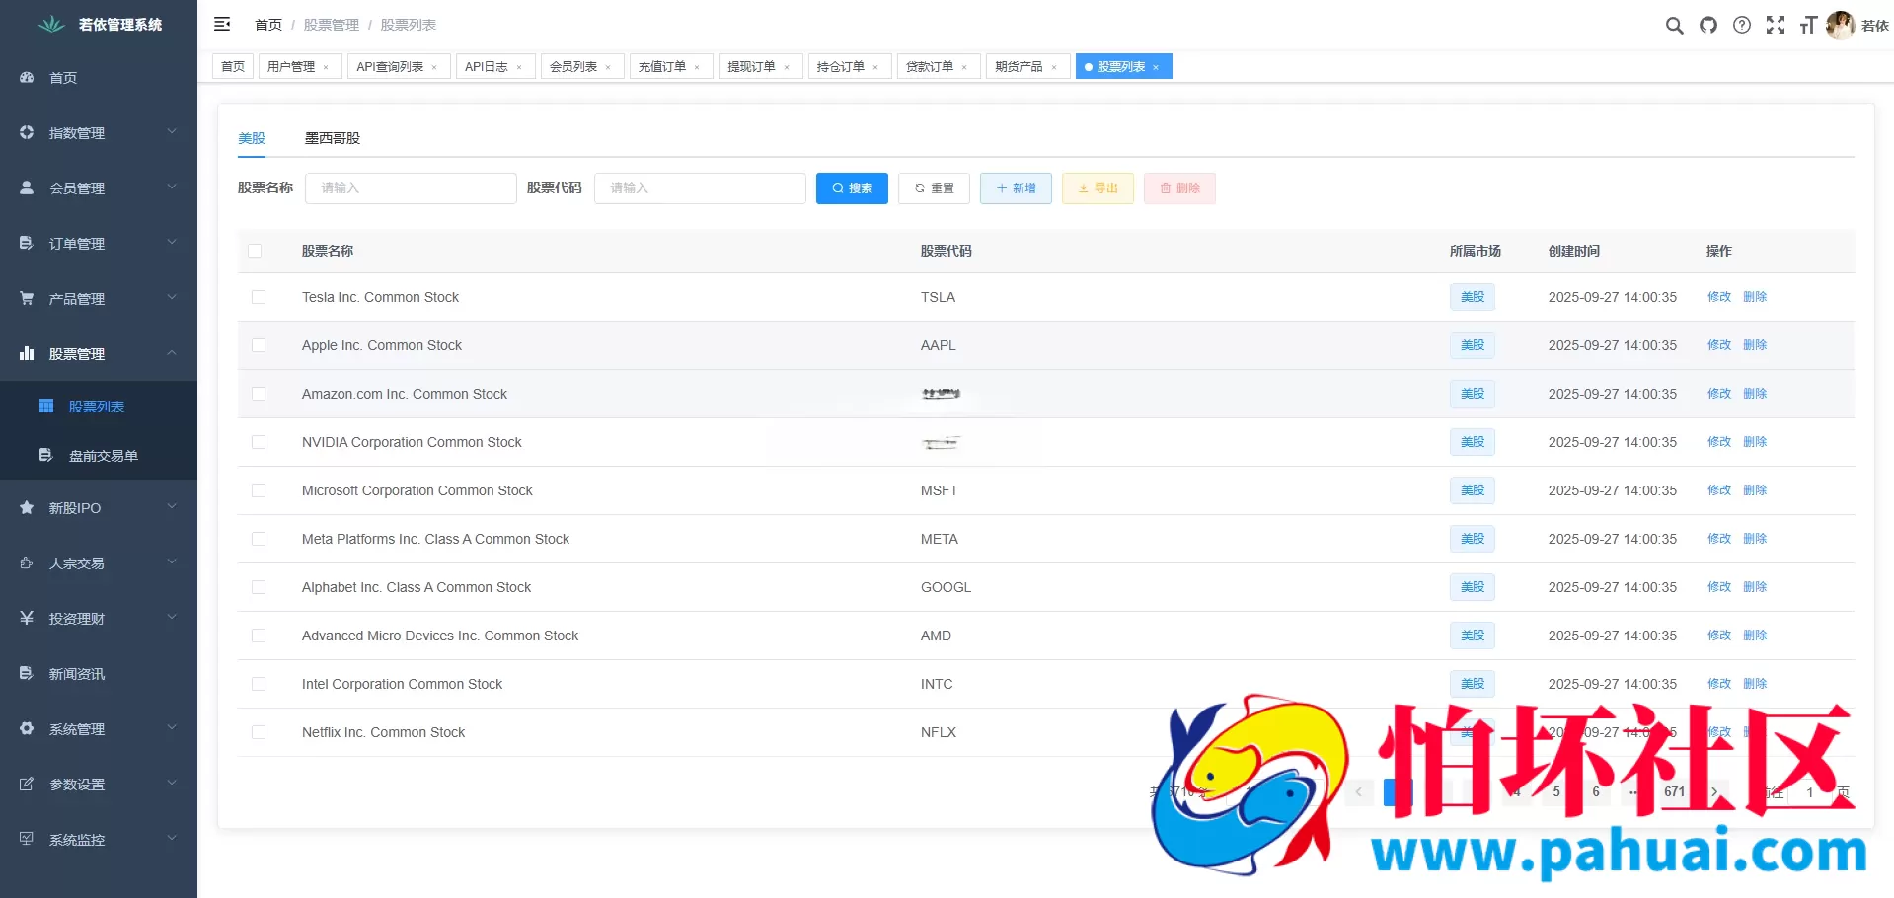
Task: Click the 大宗交易 sidebar icon
Action: pos(27,562)
